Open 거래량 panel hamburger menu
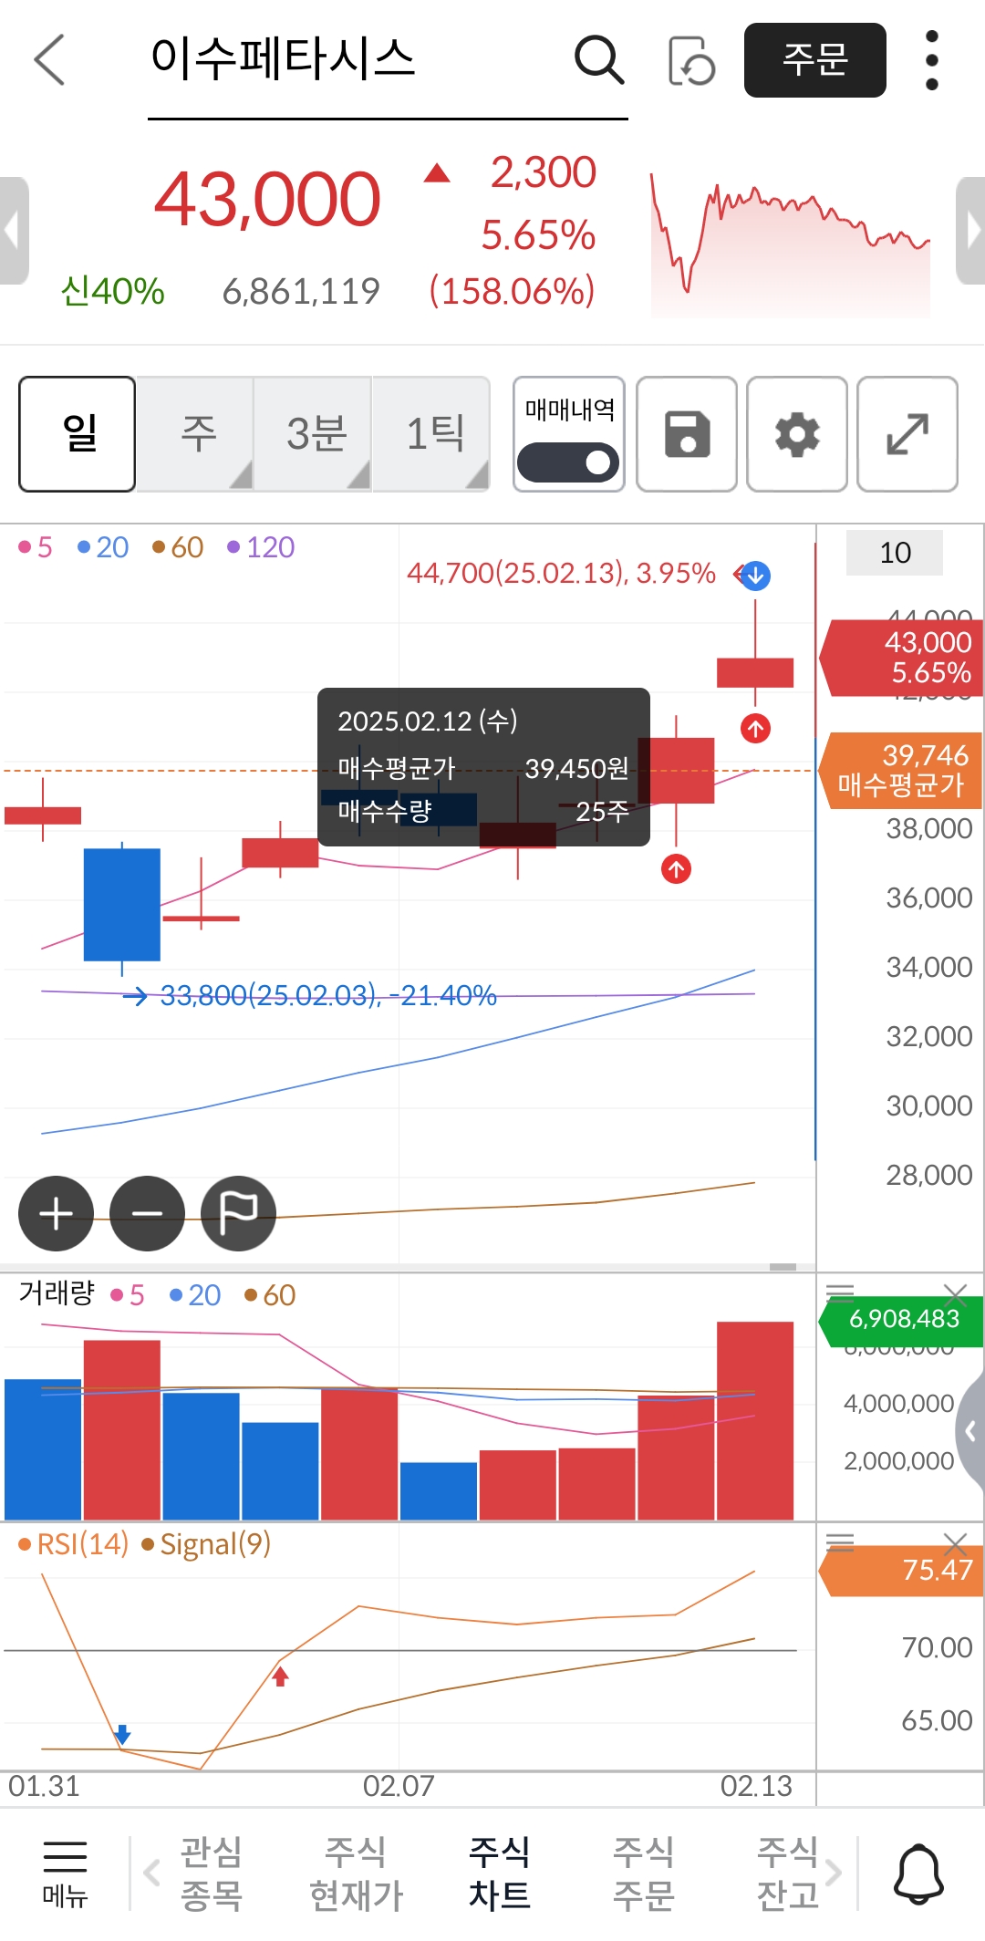Image resolution: width=985 pixels, height=1941 pixels. (x=840, y=1292)
